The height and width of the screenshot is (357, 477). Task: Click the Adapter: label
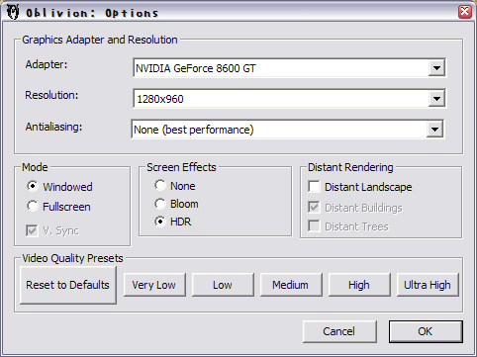click(x=47, y=64)
